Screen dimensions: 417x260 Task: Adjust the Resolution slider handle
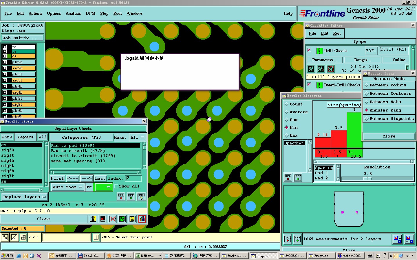(x=367, y=179)
